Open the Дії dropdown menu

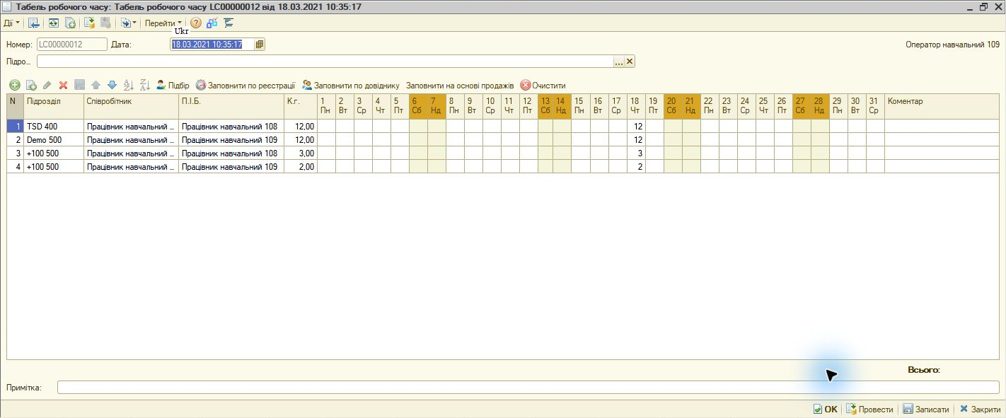pyautogui.click(x=11, y=23)
